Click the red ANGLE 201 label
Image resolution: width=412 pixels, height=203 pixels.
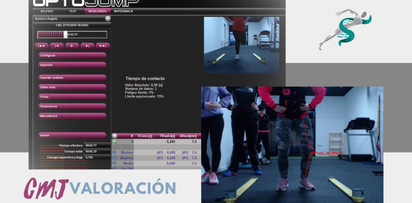click(x=326, y=153)
